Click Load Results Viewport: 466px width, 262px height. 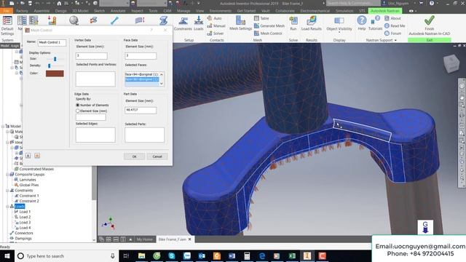311,23
